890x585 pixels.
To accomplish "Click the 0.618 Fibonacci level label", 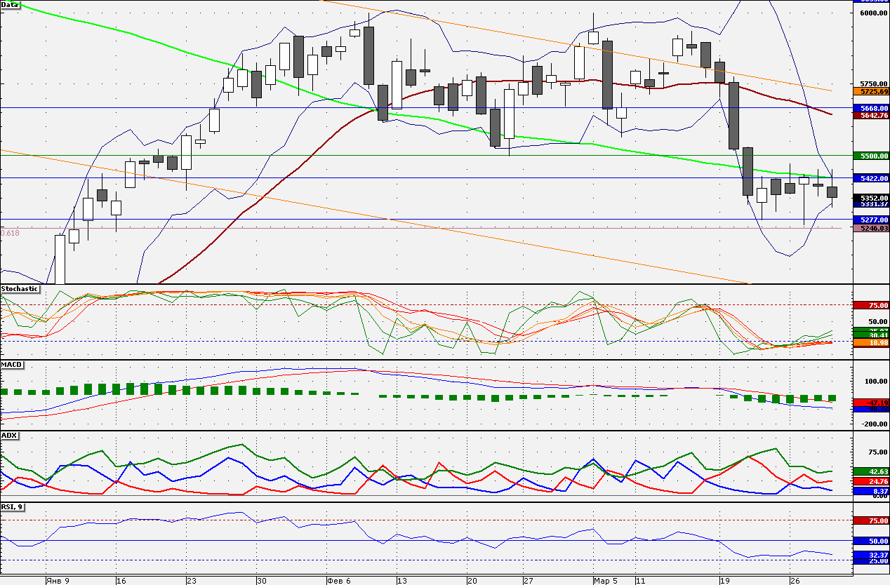I will 10,232.
